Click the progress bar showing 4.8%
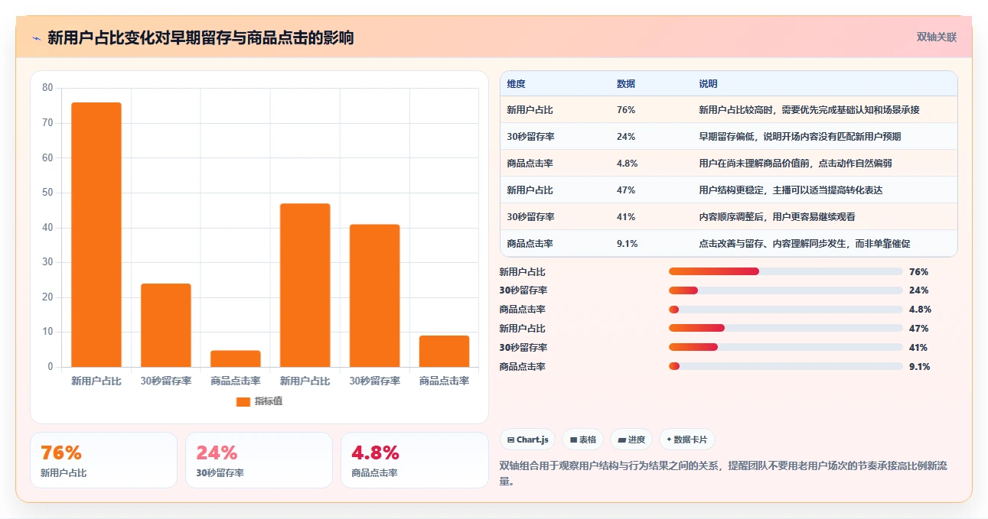Image resolution: width=988 pixels, height=519 pixels. (786, 310)
